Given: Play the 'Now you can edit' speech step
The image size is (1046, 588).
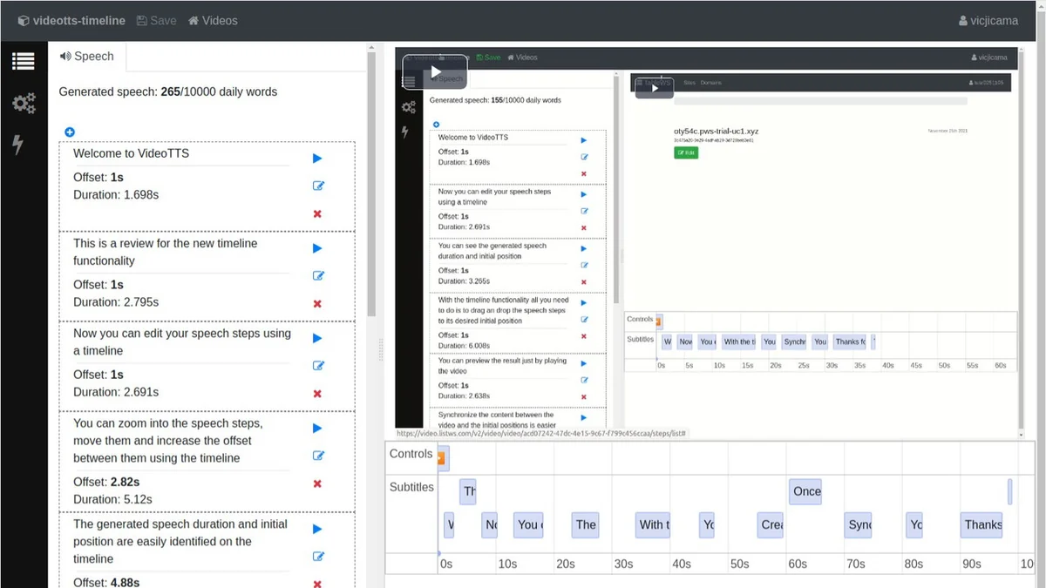Looking at the screenshot, I should [x=317, y=338].
